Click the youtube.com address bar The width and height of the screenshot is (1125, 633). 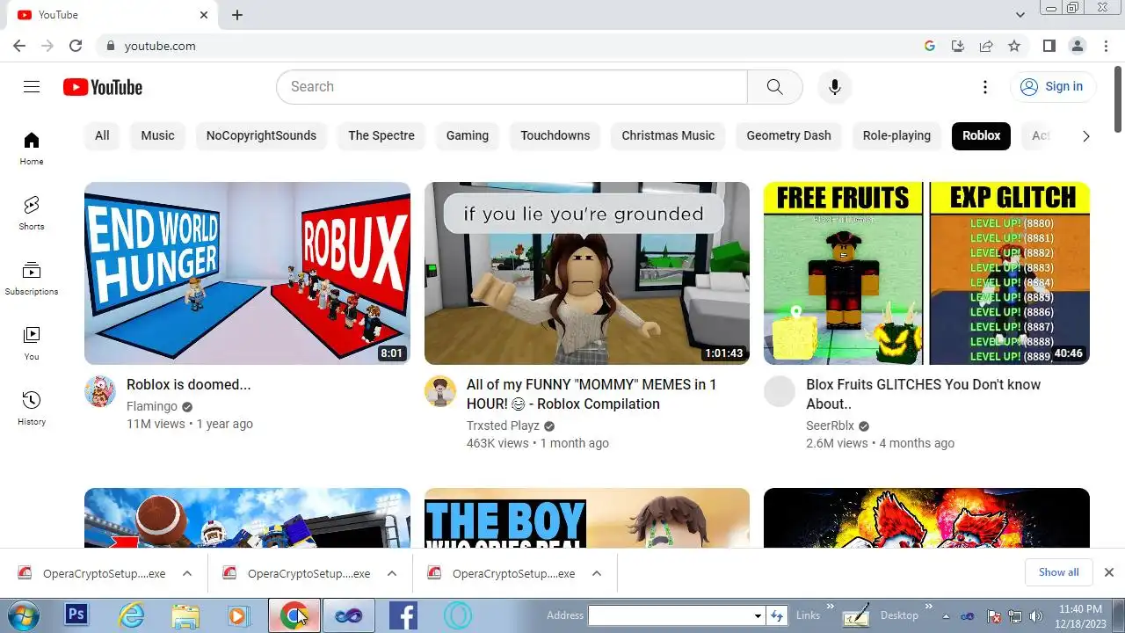510,46
